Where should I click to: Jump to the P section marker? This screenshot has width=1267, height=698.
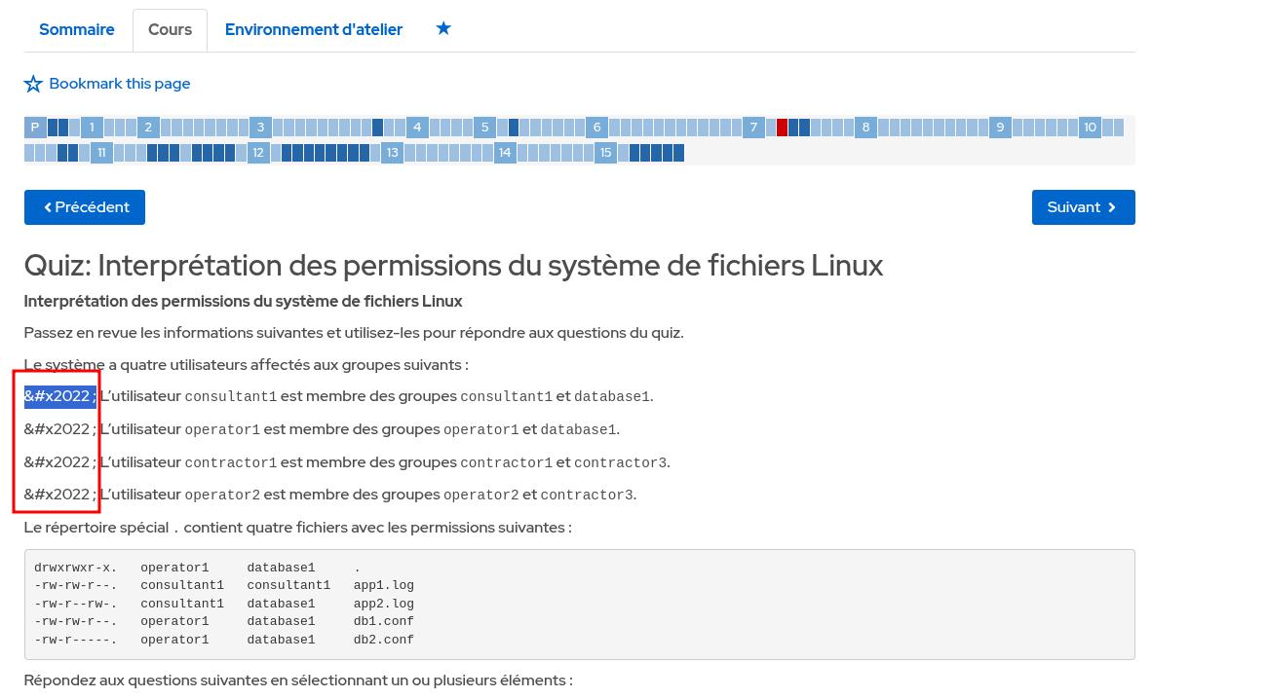coord(35,128)
